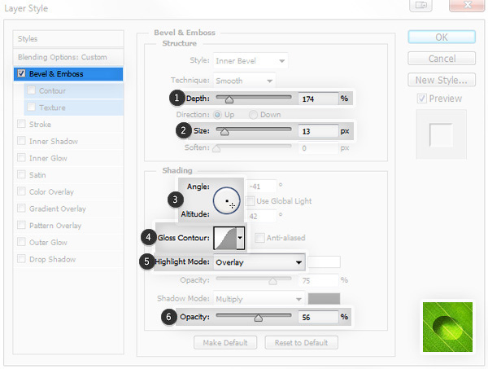Open the Highlight Mode Overlay dropdown
Screen dimensions: 488x369
click(x=259, y=262)
